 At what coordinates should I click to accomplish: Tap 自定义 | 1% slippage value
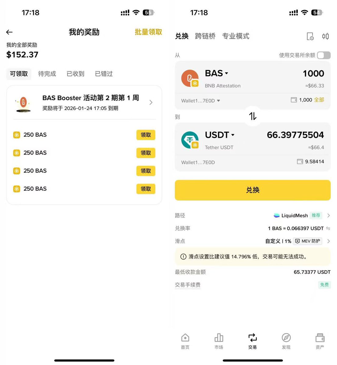tap(278, 241)
